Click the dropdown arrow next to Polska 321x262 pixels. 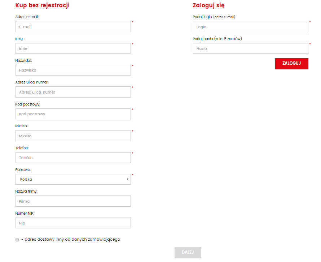coord(128,179)
